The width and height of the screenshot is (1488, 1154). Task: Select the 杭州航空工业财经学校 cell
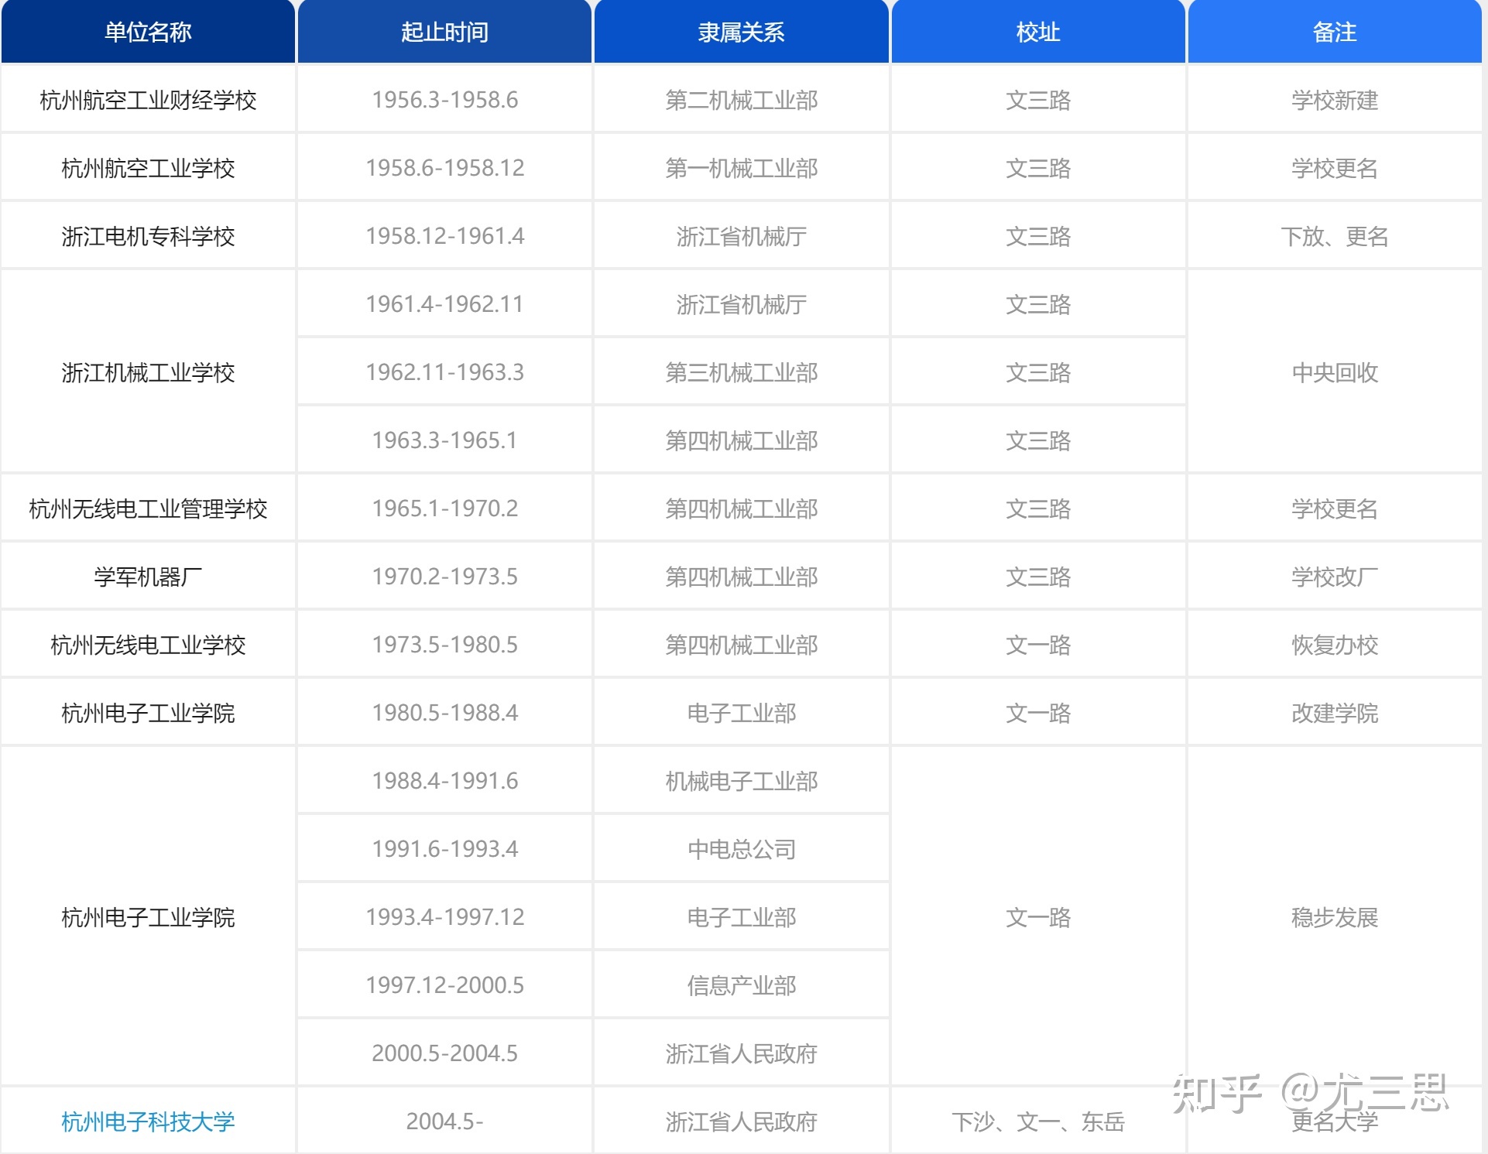tap(148, 99)
